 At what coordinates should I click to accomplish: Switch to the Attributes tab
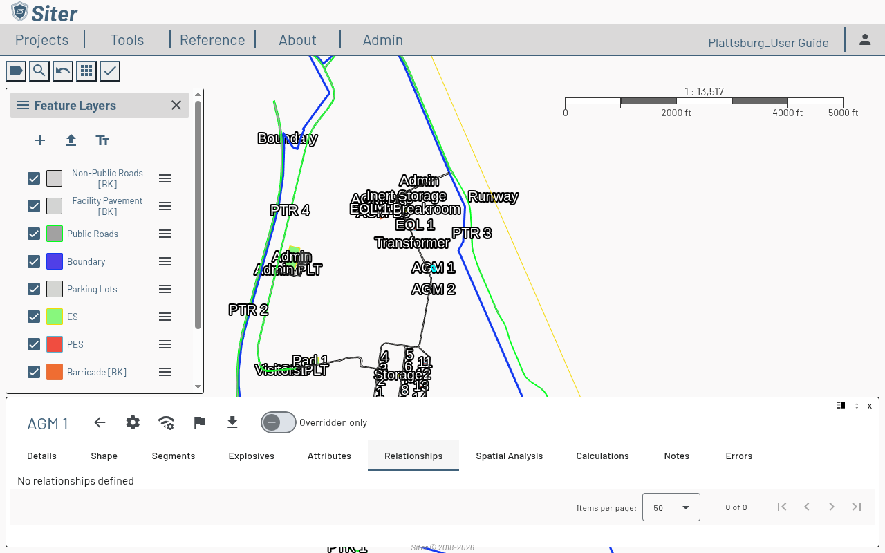point(329,456)
